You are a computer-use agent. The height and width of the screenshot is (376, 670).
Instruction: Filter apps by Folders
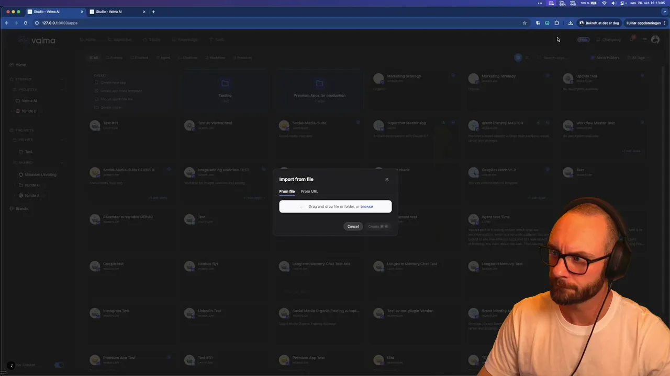pyautogui.click(x=115, y=58)
